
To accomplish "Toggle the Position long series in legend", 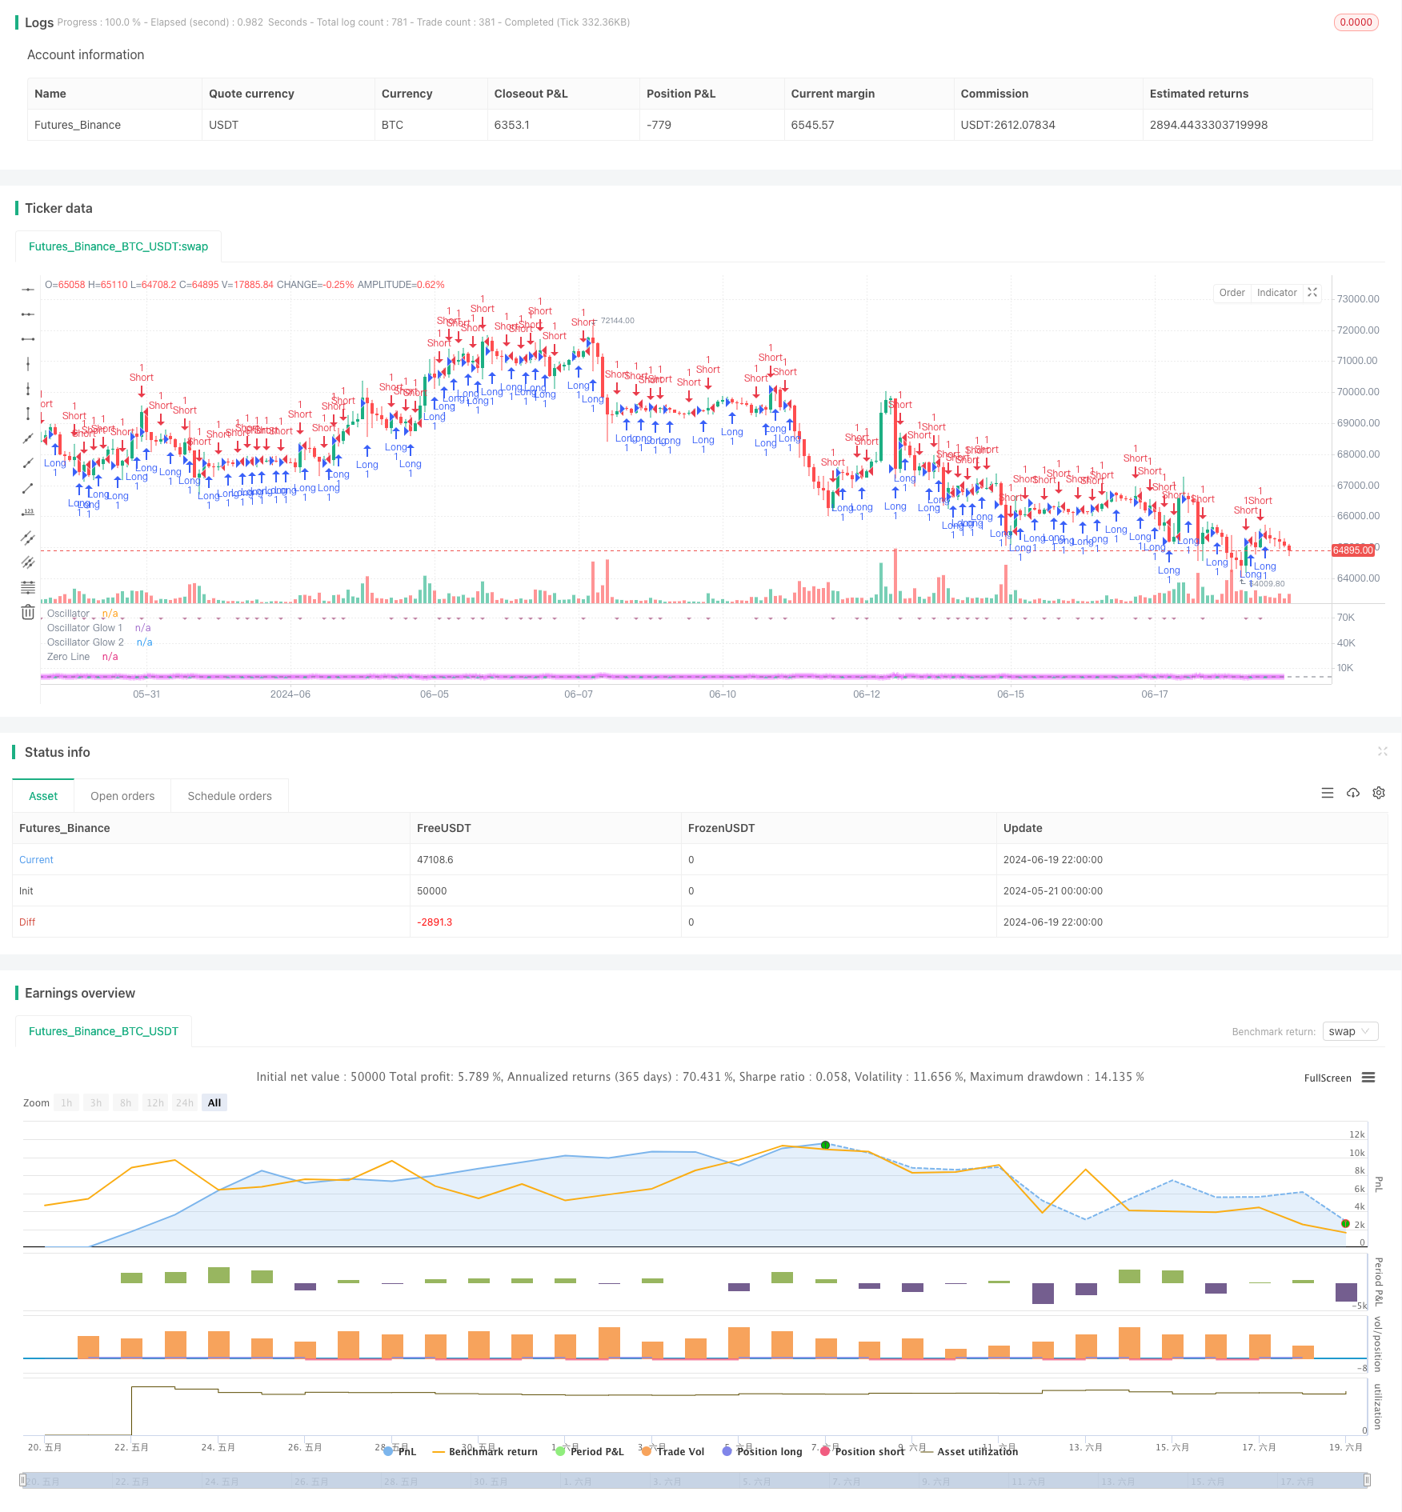I will (x=762, y=1451).
